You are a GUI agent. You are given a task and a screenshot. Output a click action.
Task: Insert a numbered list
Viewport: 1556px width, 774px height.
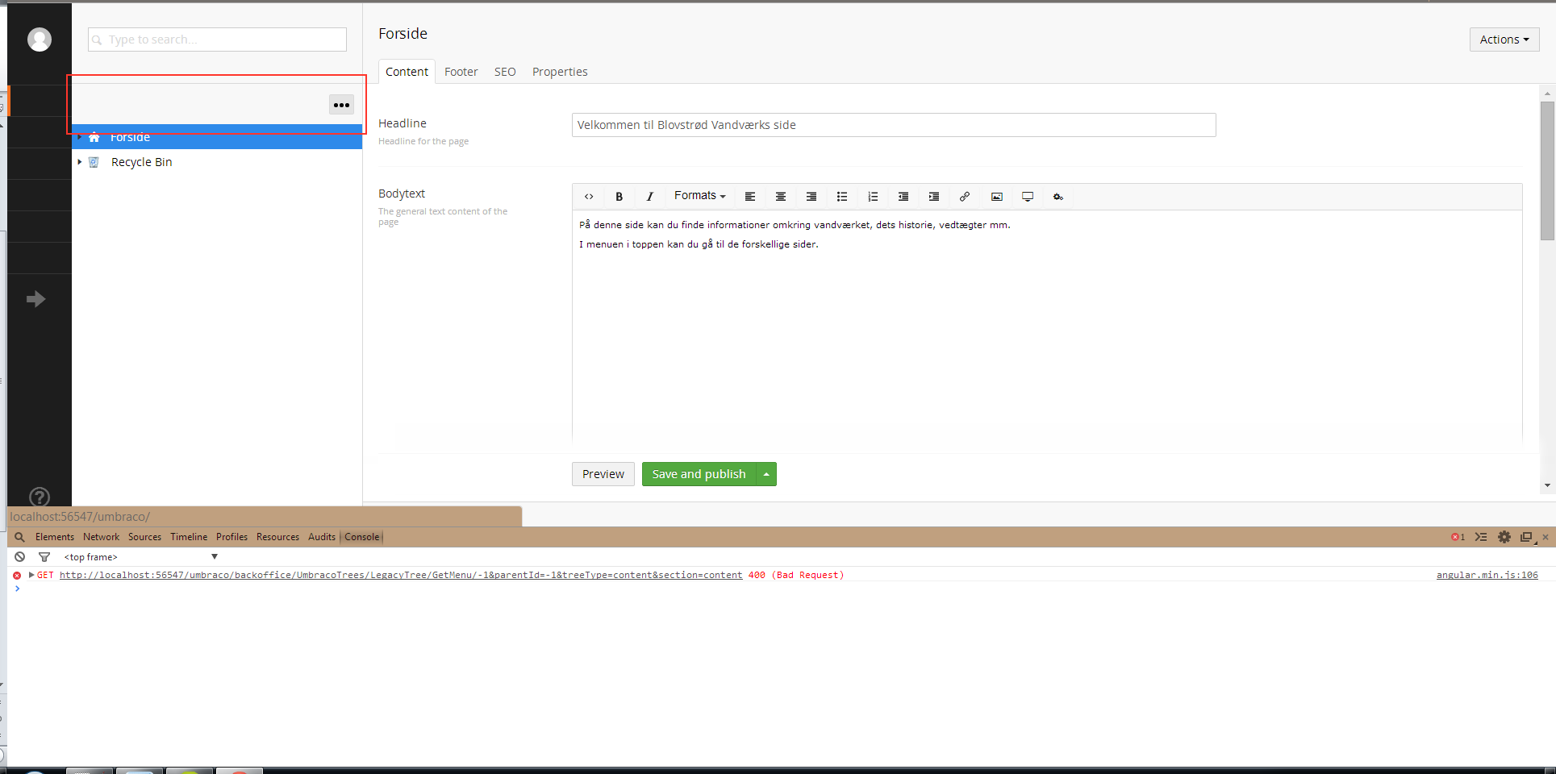click(x=873, y=197)
